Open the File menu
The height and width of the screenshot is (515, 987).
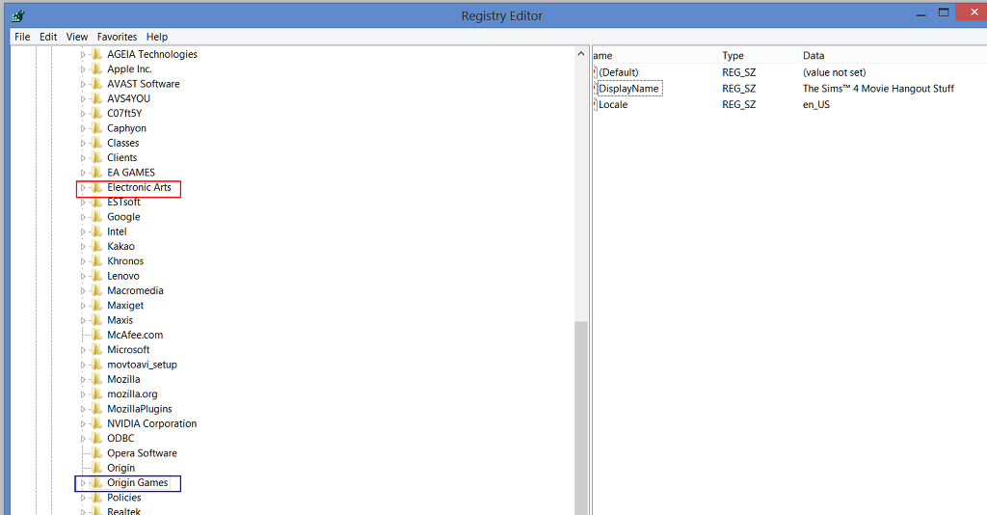[22, 37]
